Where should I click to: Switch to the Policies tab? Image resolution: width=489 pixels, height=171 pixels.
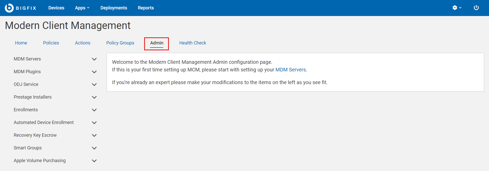click(x=51, y=43)
